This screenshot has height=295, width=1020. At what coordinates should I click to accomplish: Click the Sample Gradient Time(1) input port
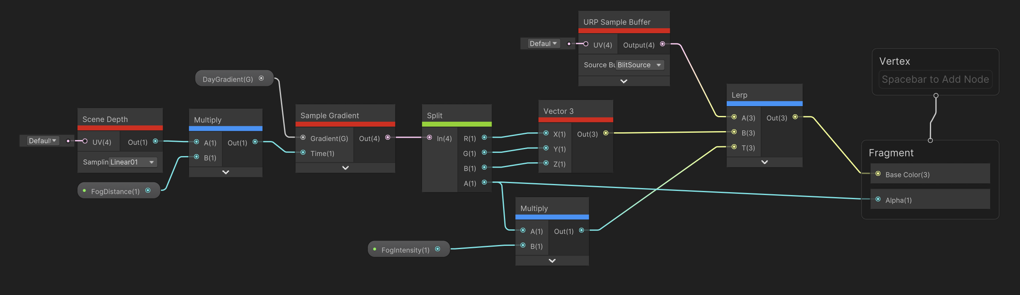(x=303, y=152)
